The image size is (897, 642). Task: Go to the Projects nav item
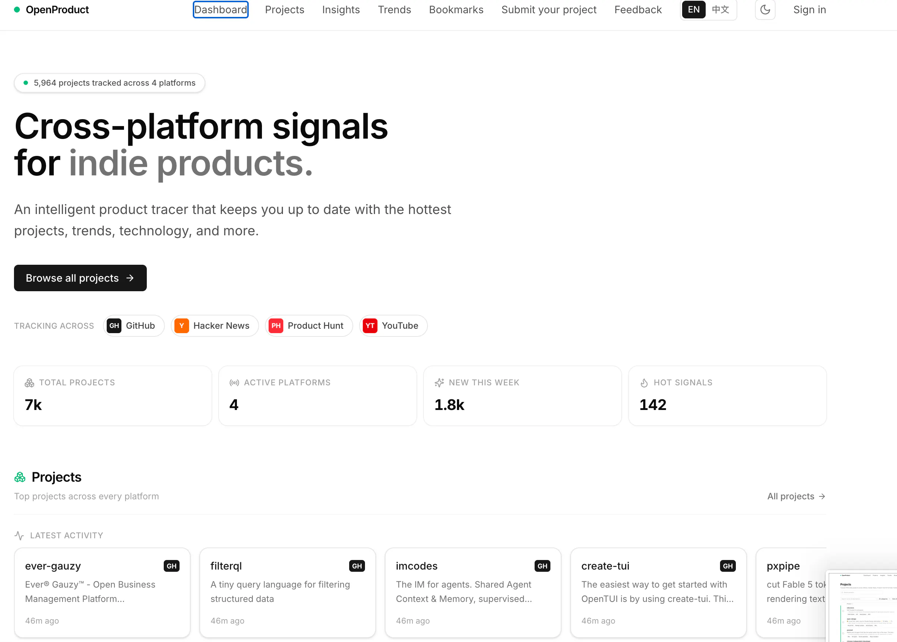click(x=284, y=10)
